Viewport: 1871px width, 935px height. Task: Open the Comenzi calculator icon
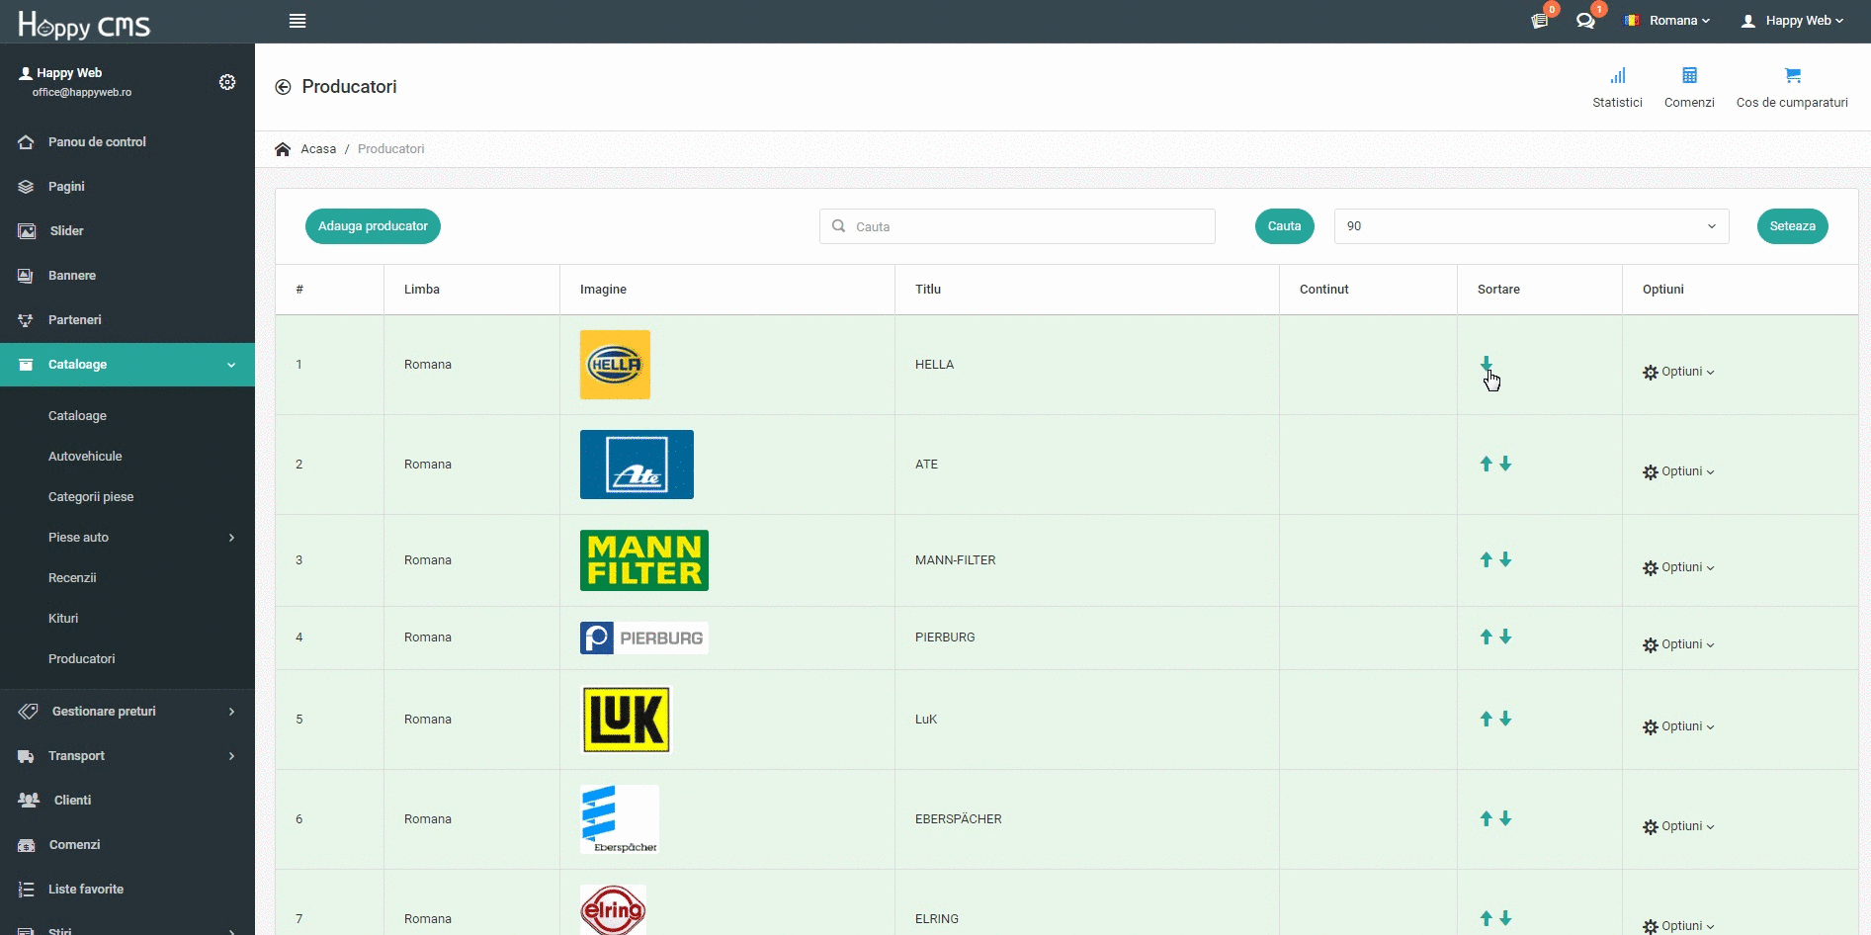pos(1689,76)
